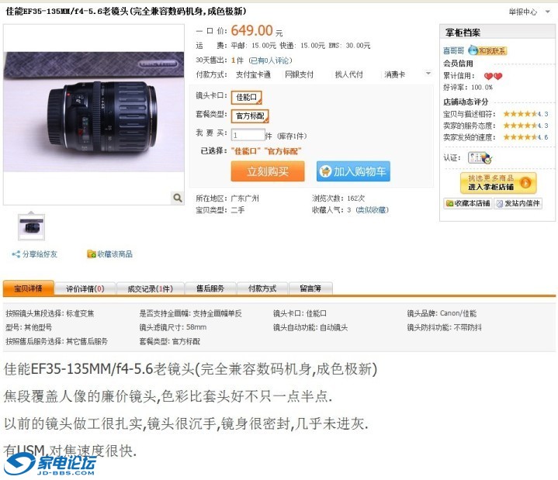Select the 佳能口 lens mount option
Screen dimensions: 558x480
(246, 97)
